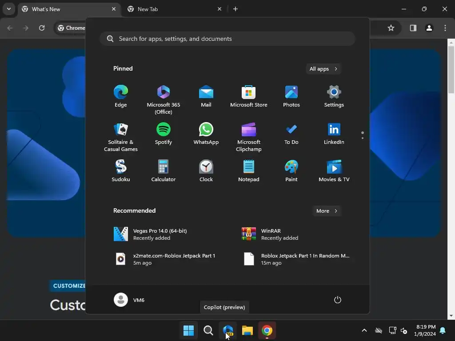Image resolution: width=455 pixels, height=341 pixels.
Task: Open the To Do app
Action: tap(291, 134)
